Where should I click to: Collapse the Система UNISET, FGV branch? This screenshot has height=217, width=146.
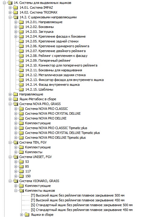pyautogui.click(x=10, y=157)
